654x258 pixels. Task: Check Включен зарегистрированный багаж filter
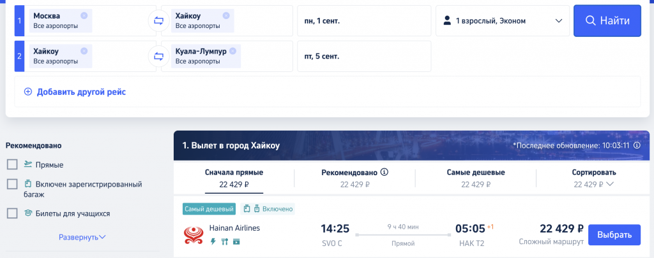(x=12, y=184)
